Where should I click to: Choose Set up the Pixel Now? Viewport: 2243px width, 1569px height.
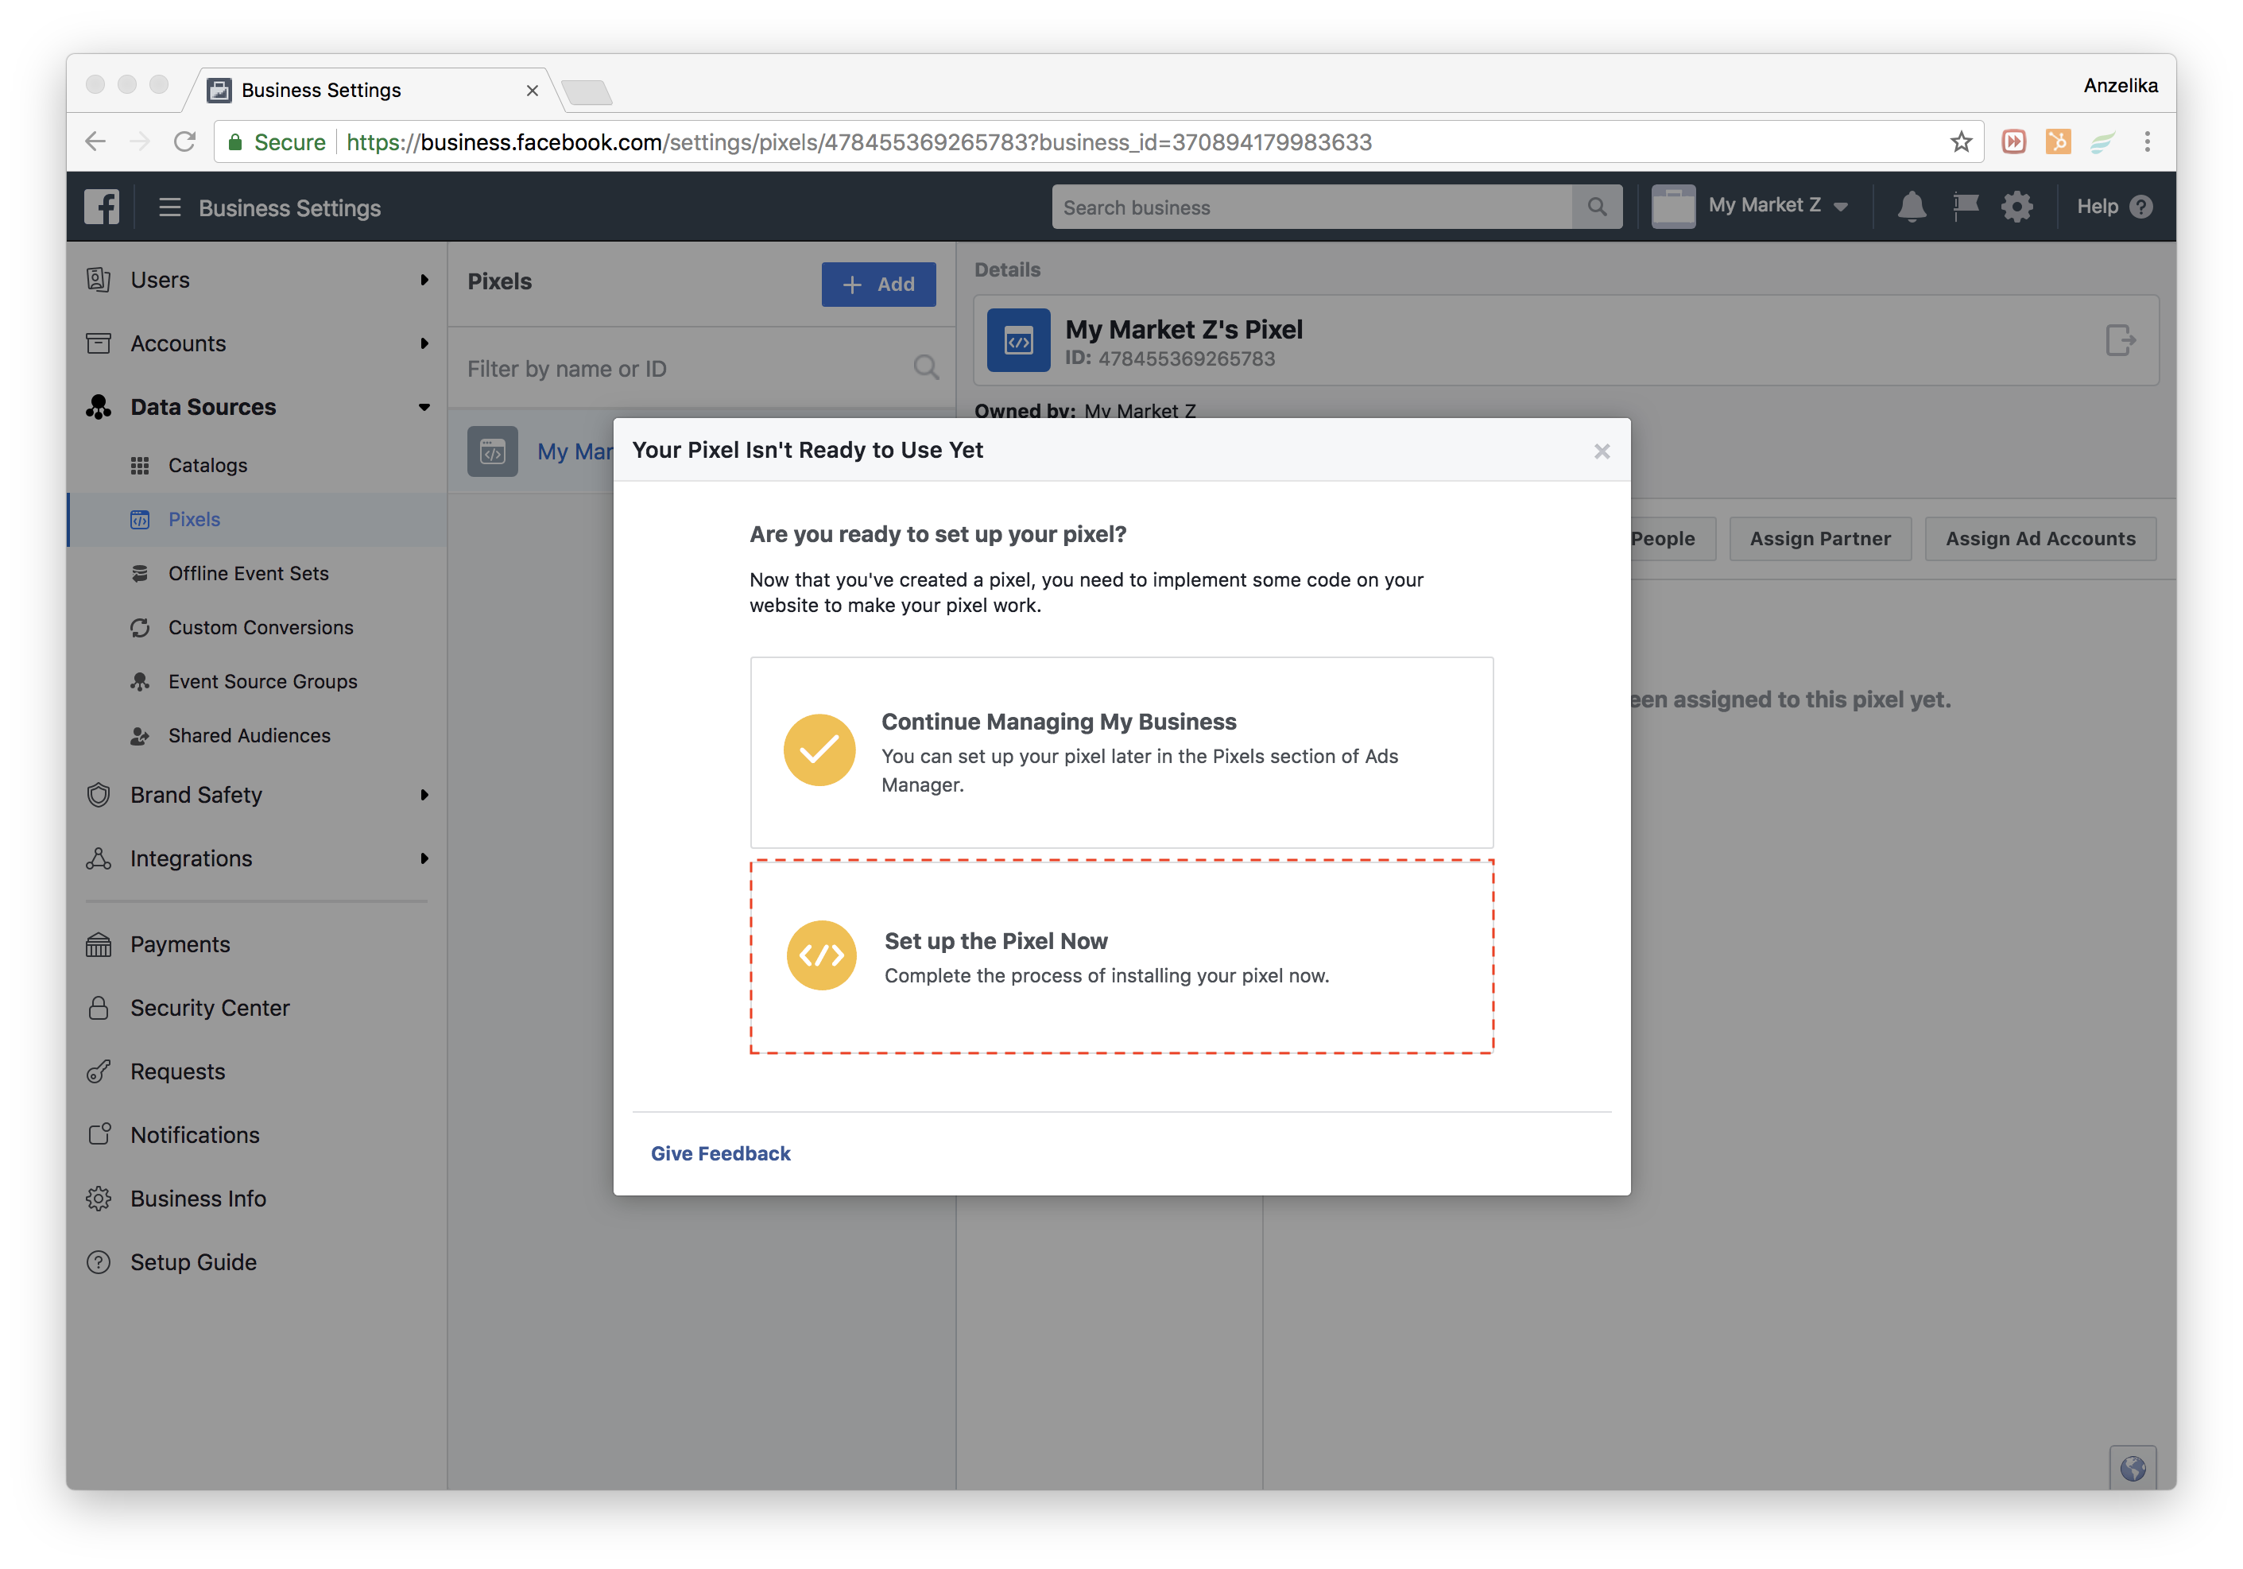tap(1121, 956)
